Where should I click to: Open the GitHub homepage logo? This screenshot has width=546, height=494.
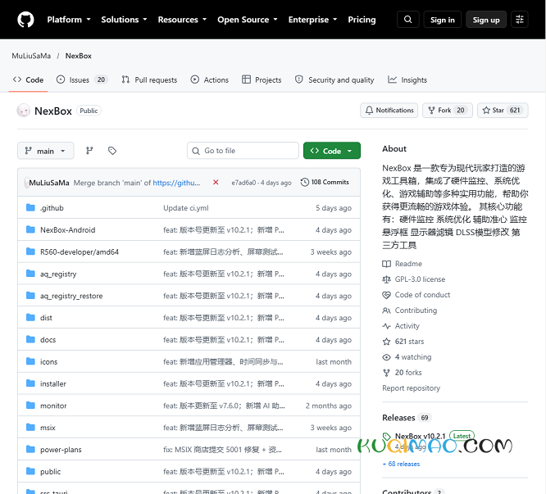[x=25, y=20]
